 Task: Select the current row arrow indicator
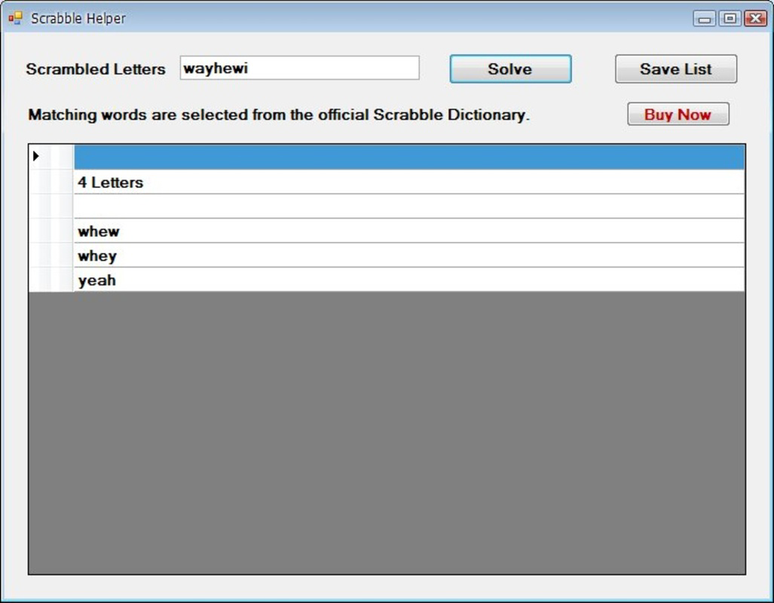[x=36, y=156]
